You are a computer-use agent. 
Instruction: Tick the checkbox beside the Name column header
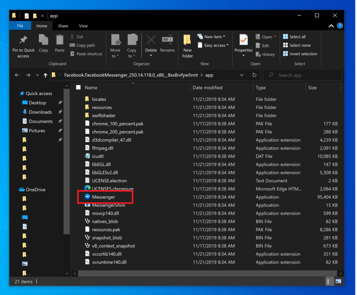point(78,87)
